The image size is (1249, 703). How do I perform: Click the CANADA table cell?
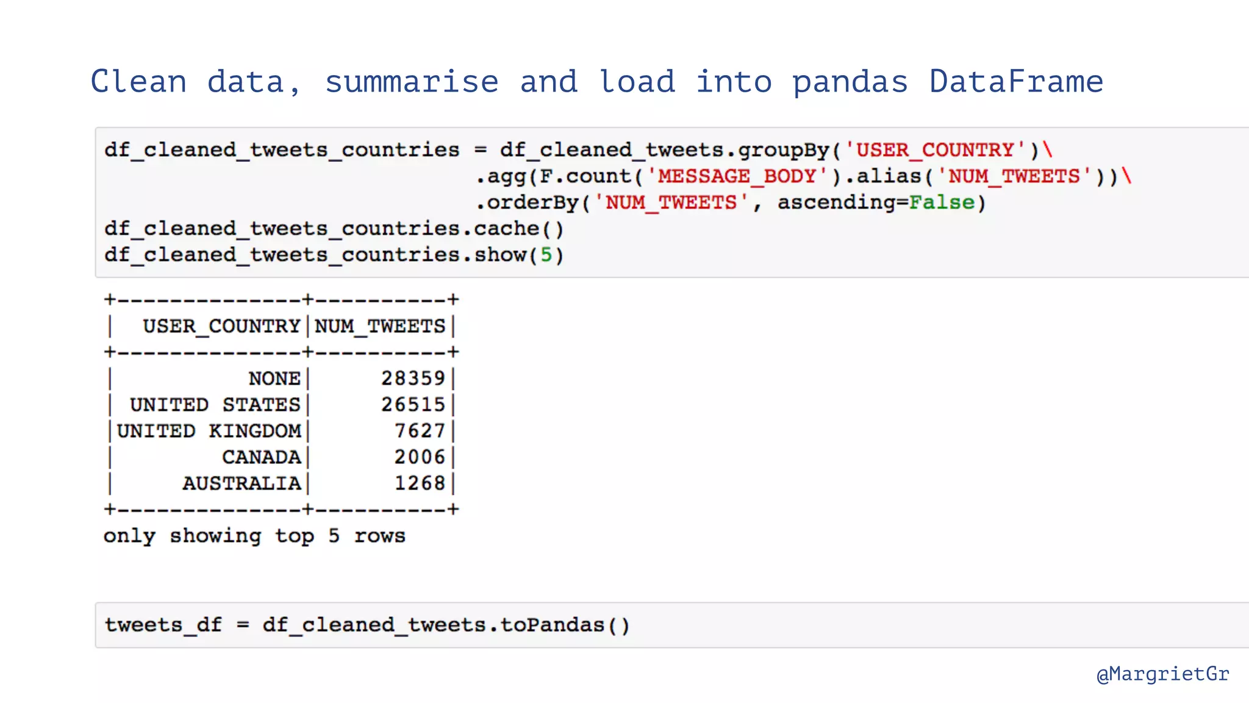click(x=262, y=457)
